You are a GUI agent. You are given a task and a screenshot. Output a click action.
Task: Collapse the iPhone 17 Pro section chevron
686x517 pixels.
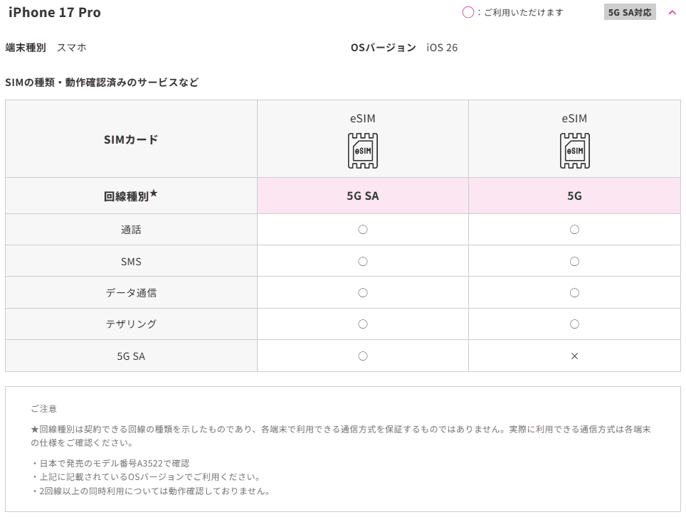point(672,13)
